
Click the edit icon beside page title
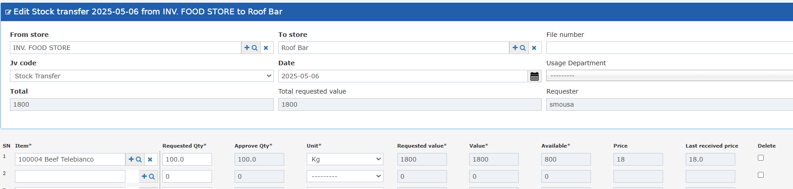[8, 12]
